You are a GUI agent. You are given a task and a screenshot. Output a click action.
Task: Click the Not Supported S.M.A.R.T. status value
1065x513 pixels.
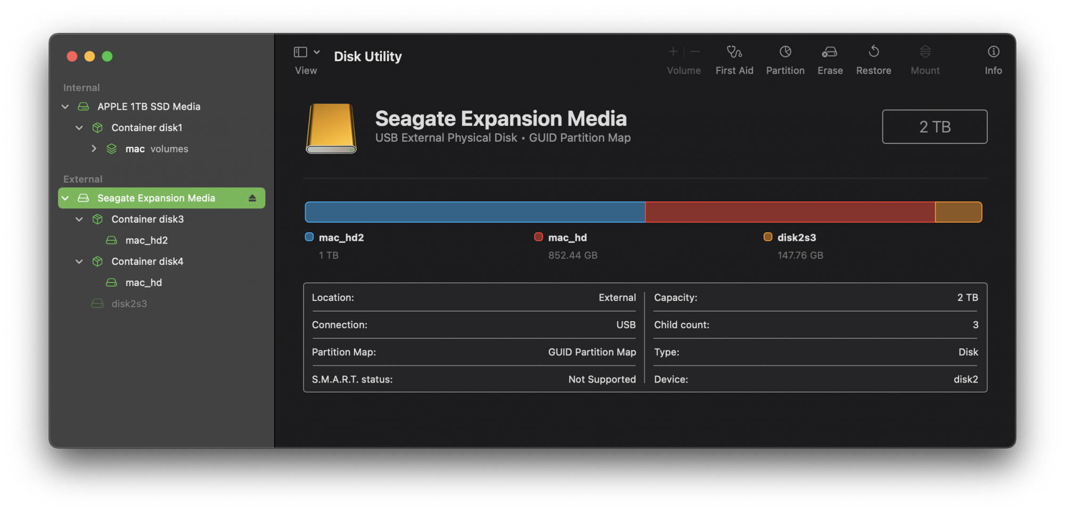pos(602,379)
